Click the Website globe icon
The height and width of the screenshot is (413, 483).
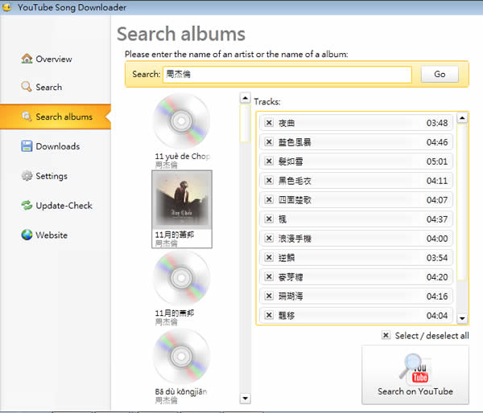click(x=27, y=235)
